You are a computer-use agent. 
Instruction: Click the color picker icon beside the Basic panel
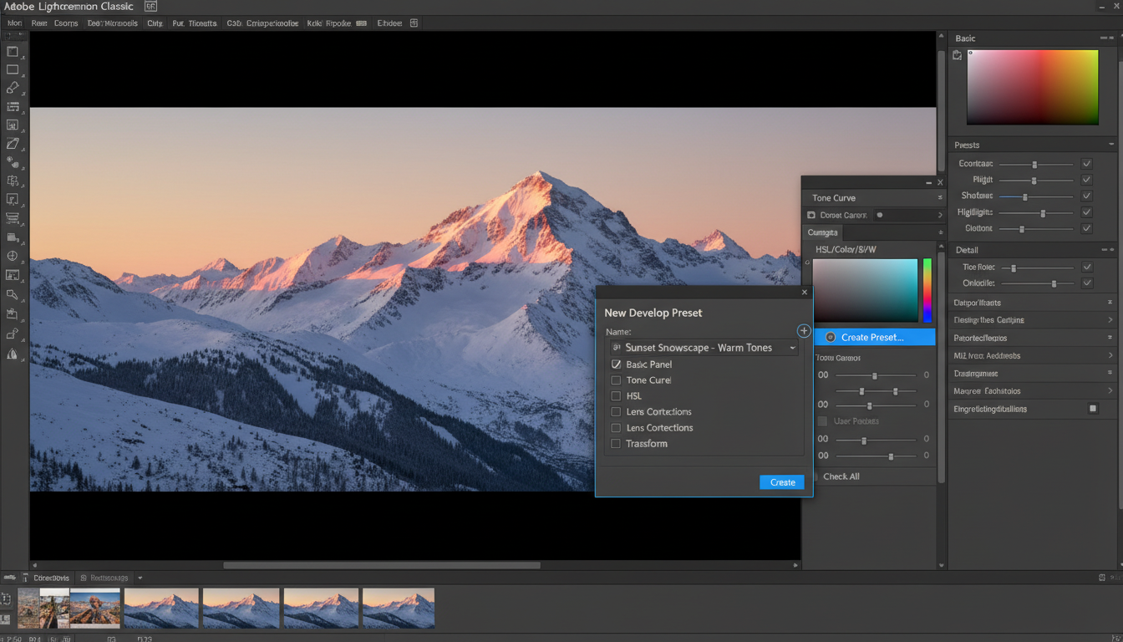coord(956,54)
